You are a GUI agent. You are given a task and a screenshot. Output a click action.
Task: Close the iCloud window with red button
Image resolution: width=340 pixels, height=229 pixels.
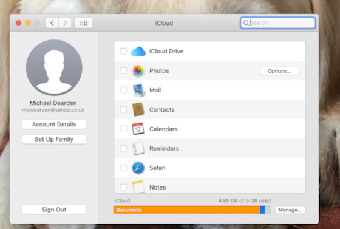19,22
